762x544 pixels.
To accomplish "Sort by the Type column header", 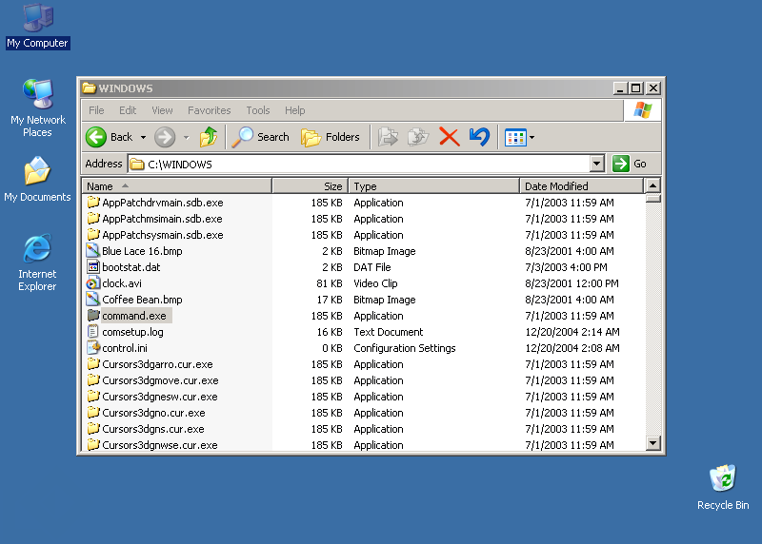I will point(434,186).
